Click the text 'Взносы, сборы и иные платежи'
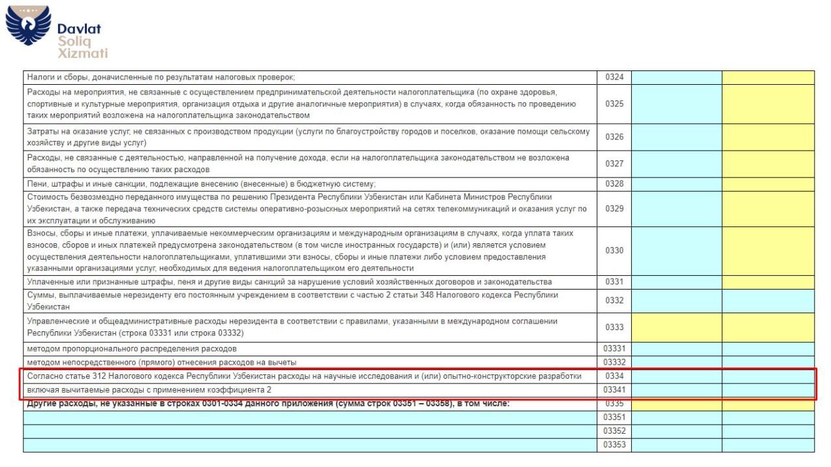This screenshot has width=831, height=467. click(83, 233)
